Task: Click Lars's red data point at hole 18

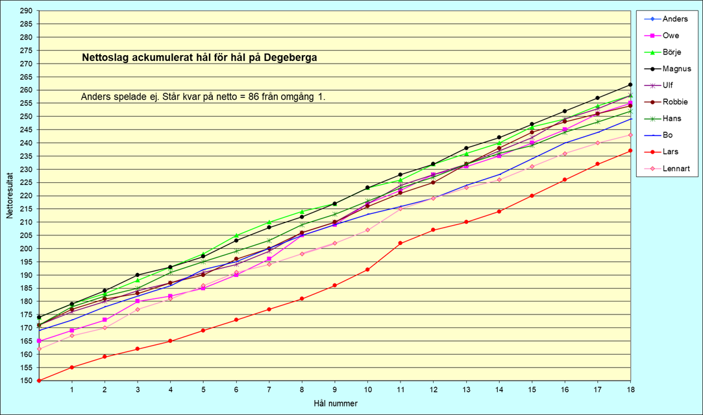Action: point(630,151)
